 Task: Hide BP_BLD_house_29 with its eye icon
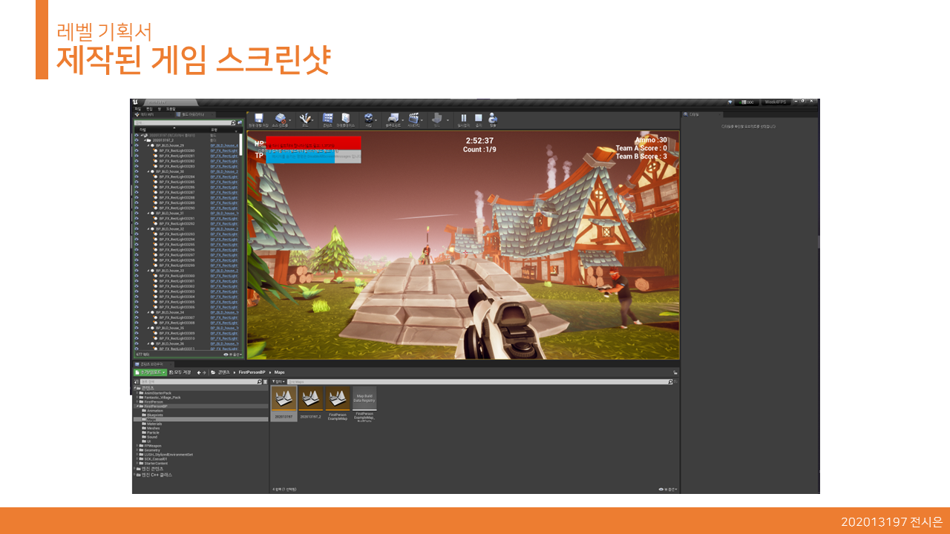(x=136, y=145)
